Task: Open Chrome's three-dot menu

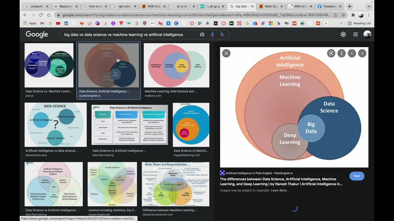Action: (369, 15)
